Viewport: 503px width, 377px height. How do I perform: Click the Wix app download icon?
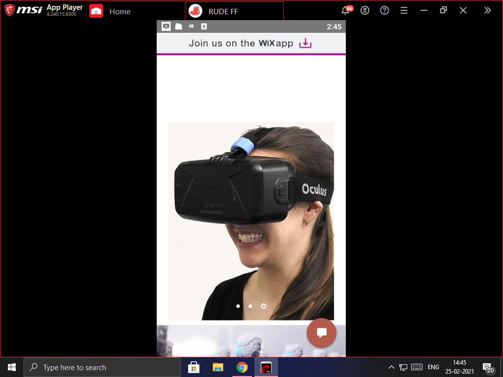point(305,43)
